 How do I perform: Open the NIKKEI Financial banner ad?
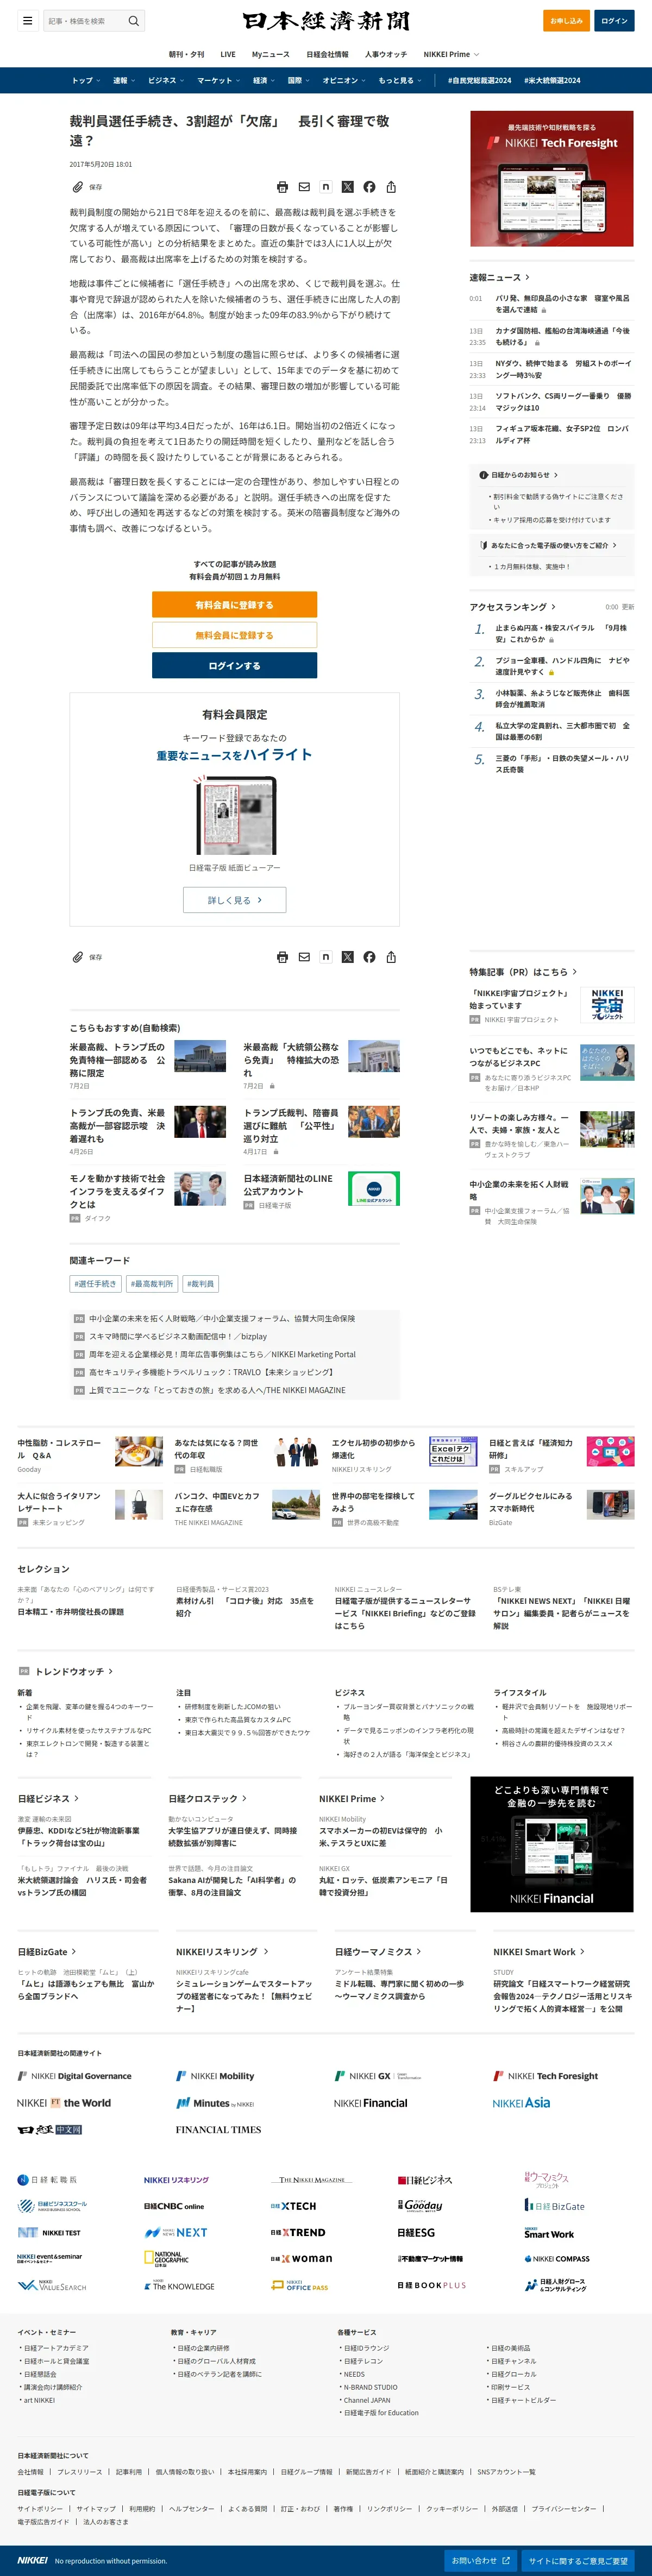pyautogui.click(x=552, y=1844)
